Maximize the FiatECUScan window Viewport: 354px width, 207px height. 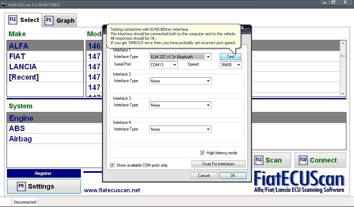tap(333, 3)
